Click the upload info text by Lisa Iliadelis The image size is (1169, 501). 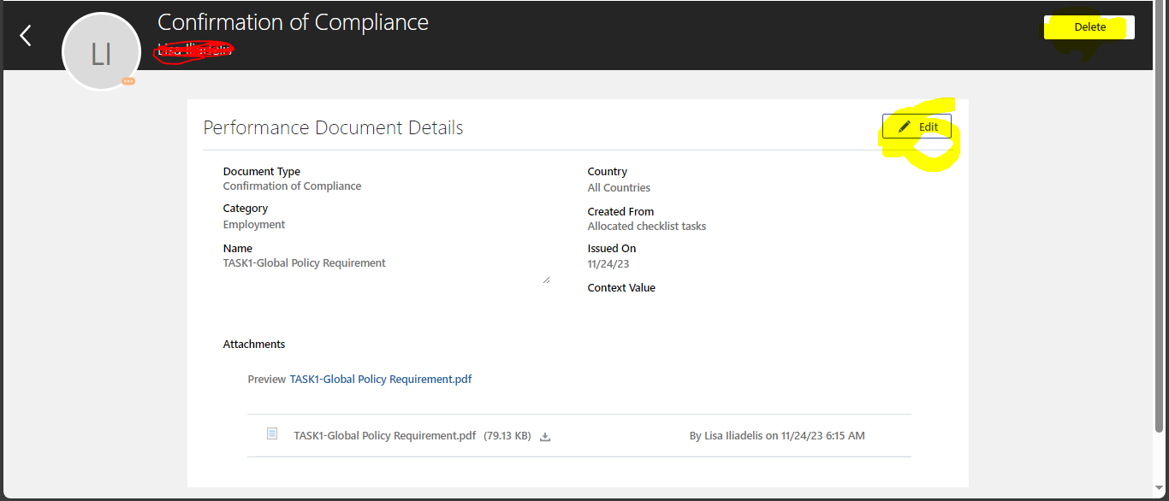776,435
